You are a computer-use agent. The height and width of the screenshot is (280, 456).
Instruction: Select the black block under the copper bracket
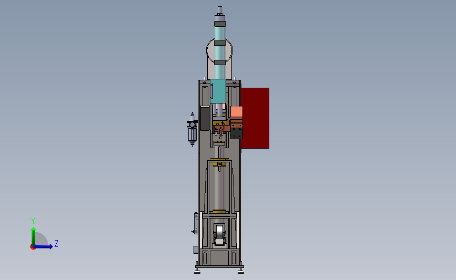coord(237,133)
